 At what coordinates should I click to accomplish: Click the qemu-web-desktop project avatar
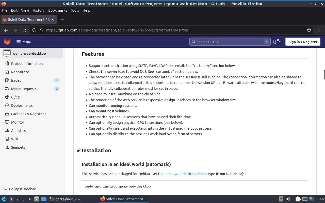point(7,54)
